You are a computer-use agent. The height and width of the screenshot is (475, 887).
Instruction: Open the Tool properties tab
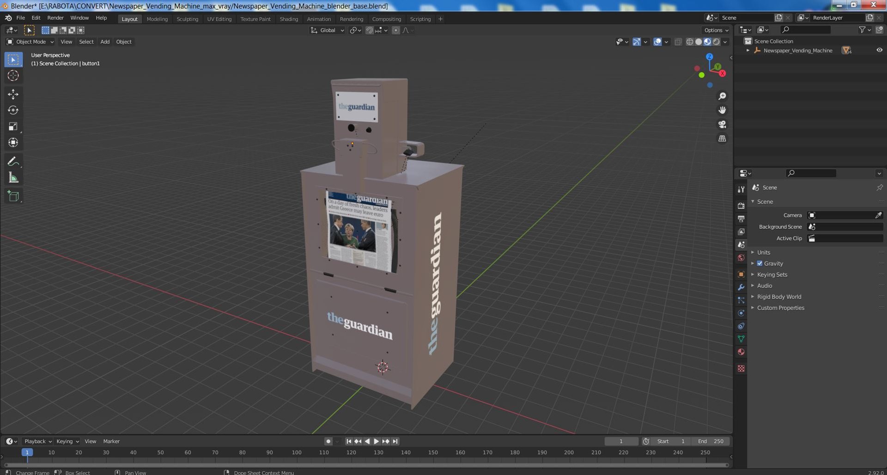click(741, 190)
